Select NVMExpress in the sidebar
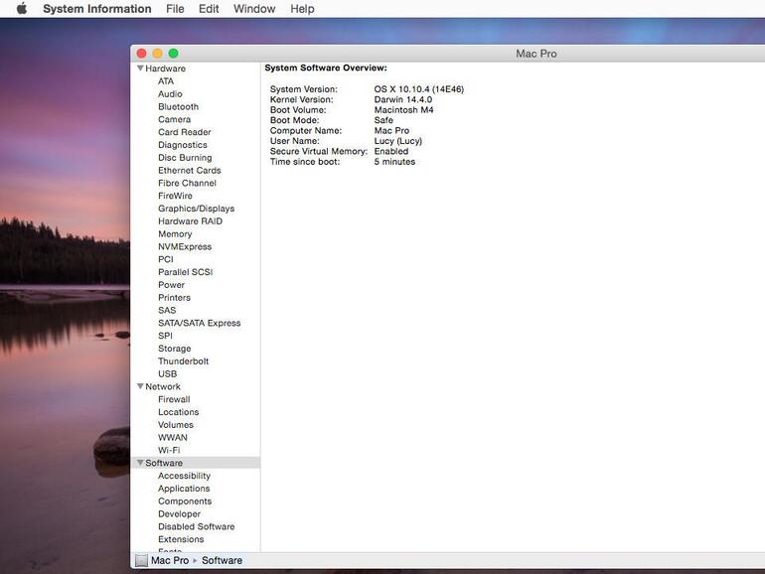The width and height of the screenshot is (765, 574). (185, 246)
